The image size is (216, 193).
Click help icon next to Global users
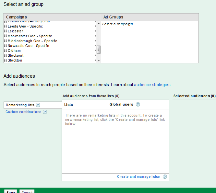(138, 104)
